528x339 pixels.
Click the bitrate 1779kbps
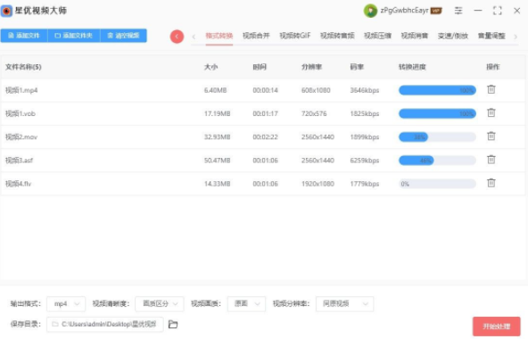point(365,184)
